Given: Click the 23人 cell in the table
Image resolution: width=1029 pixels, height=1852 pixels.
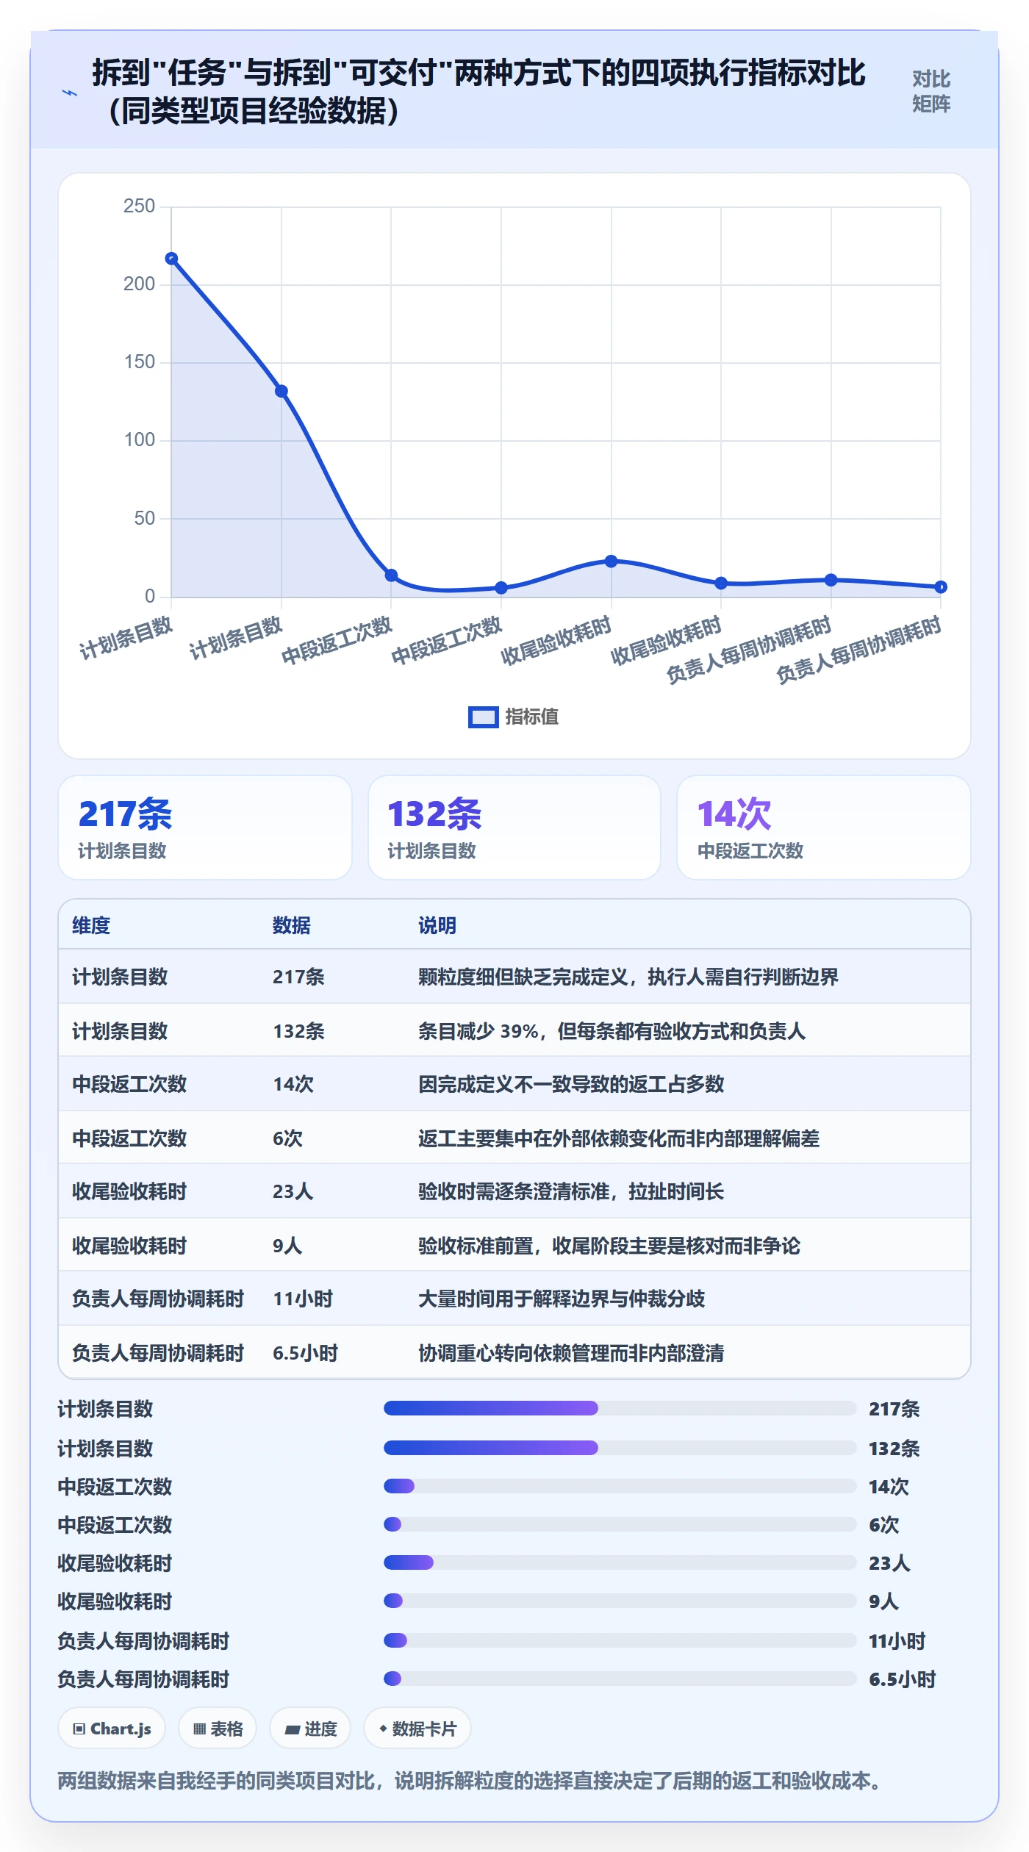Looking at the screenshot, I should [x=293, y=1191].
